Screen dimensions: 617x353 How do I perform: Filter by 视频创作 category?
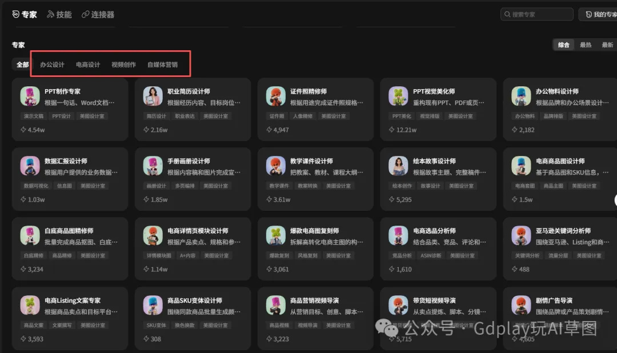coord(123,65)
